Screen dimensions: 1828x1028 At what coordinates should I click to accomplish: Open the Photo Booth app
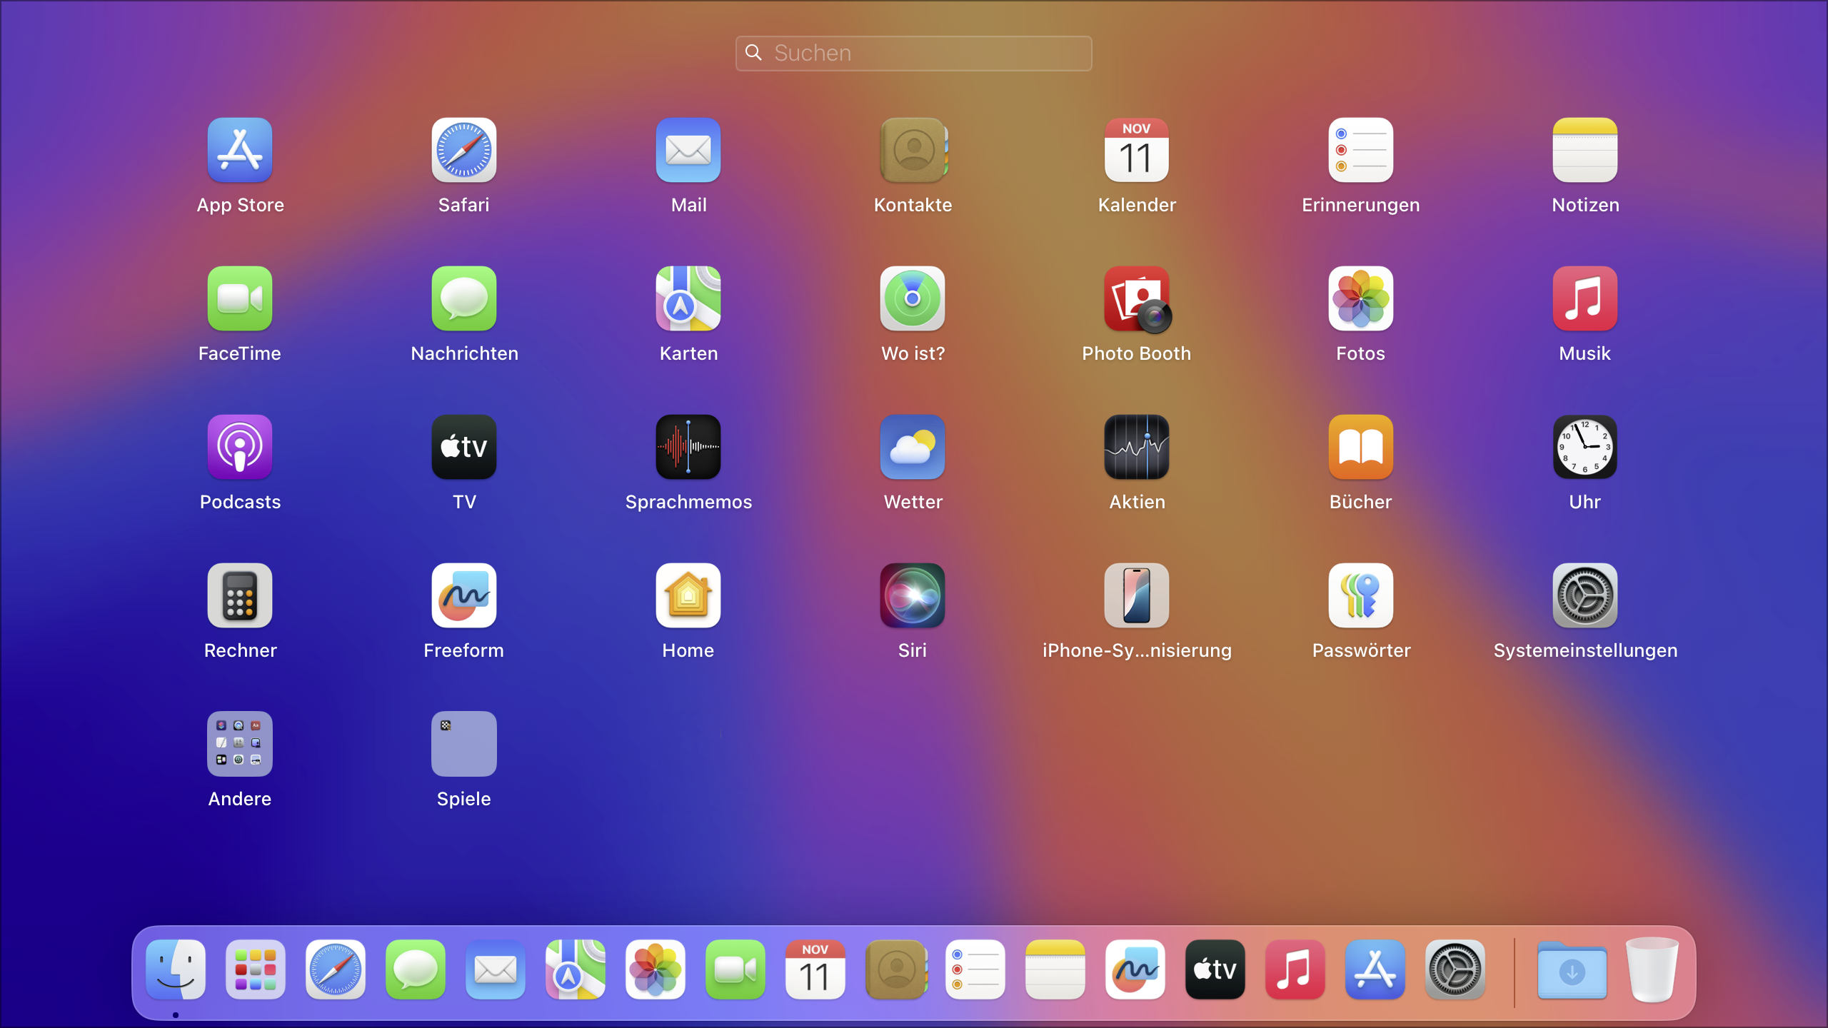[1137, 299]
